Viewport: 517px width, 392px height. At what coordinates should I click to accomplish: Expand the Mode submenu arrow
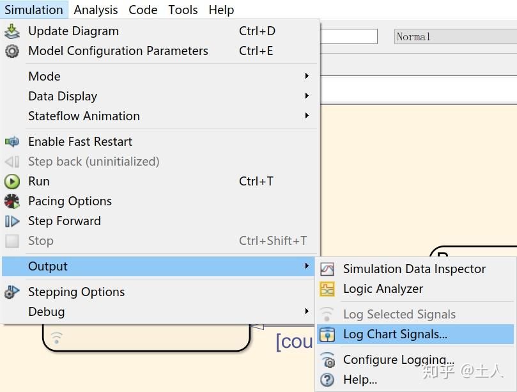pyautogui.click(x=307, y=76)
